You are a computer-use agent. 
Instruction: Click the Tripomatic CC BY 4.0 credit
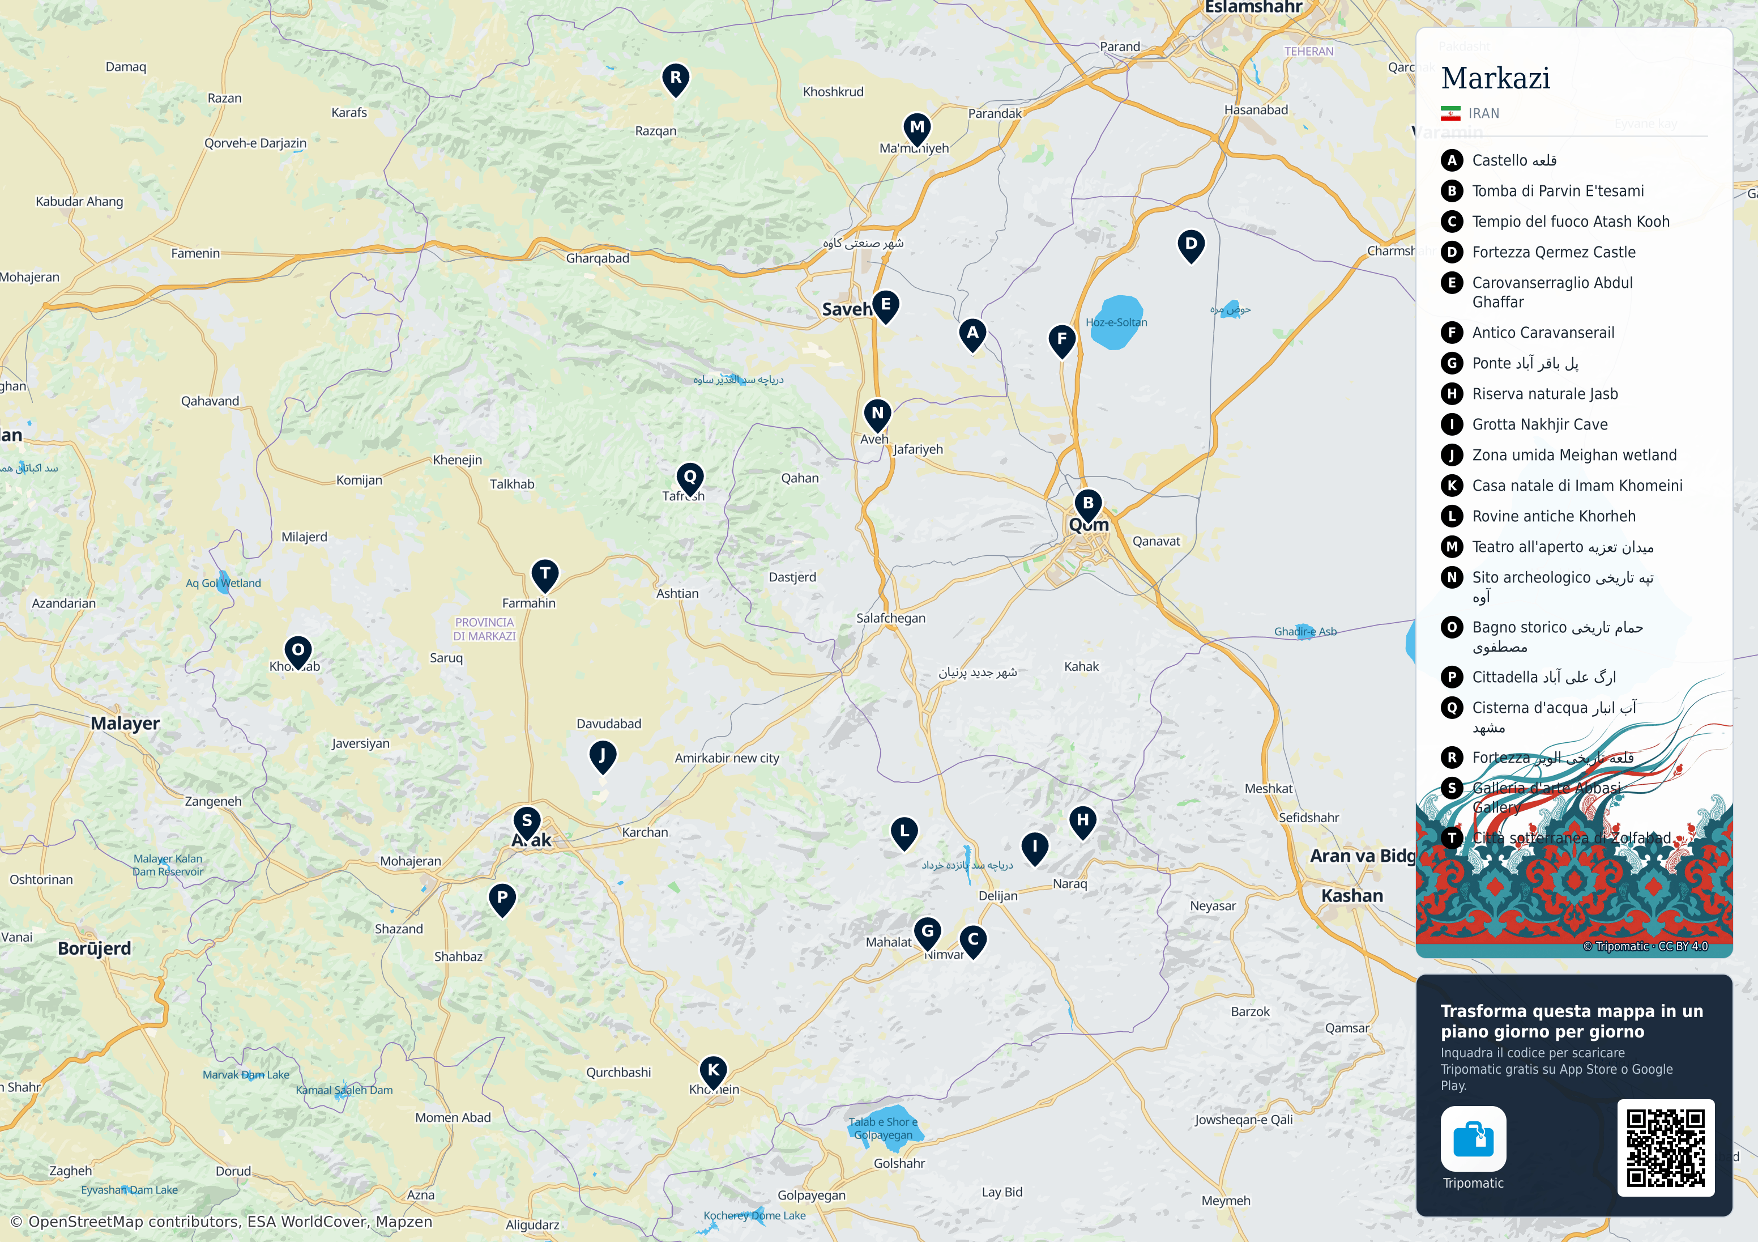pyautogui.click(x=1645, y=946)
